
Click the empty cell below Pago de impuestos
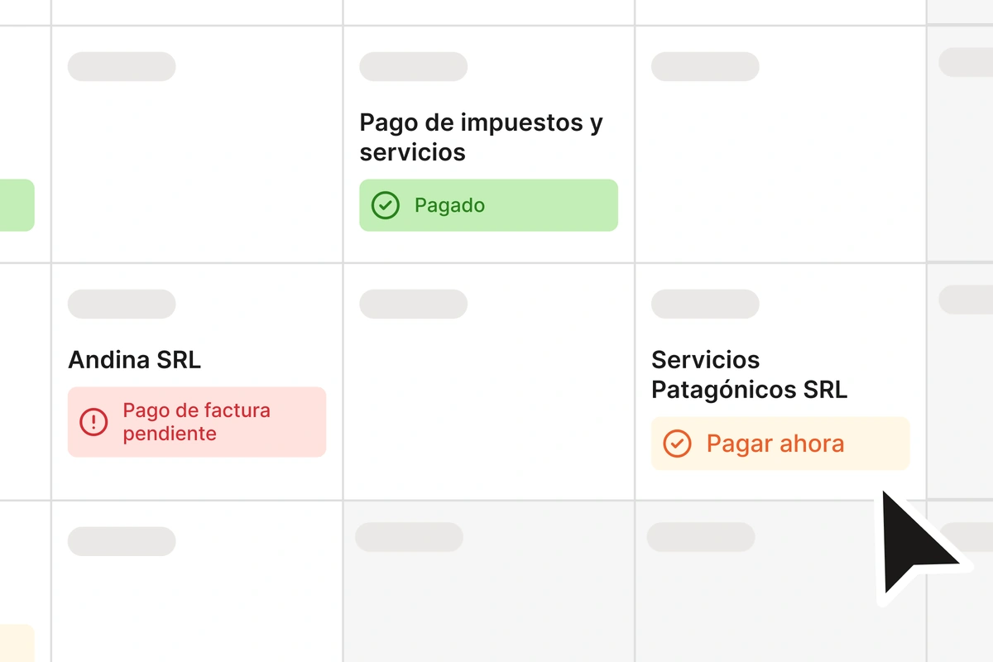tap(488, 397)
